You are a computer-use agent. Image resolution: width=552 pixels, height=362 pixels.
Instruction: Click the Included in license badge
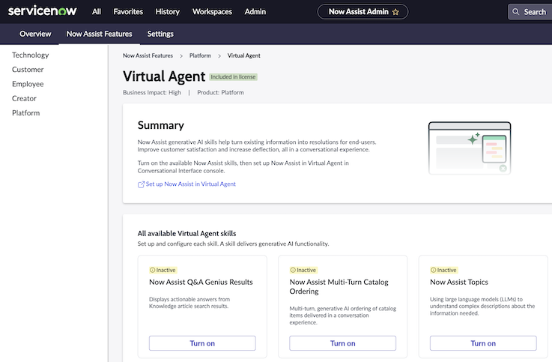pos(234,76)
